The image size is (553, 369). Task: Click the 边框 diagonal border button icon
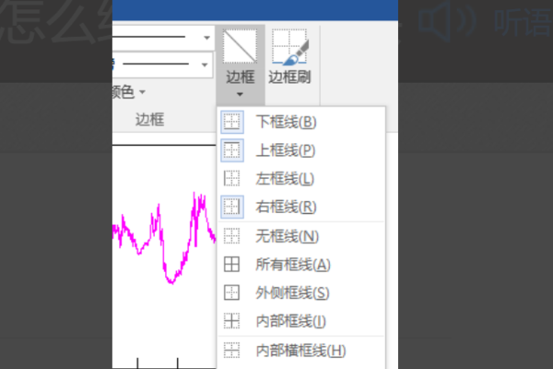pyautogui.click(x=241, y=47)
